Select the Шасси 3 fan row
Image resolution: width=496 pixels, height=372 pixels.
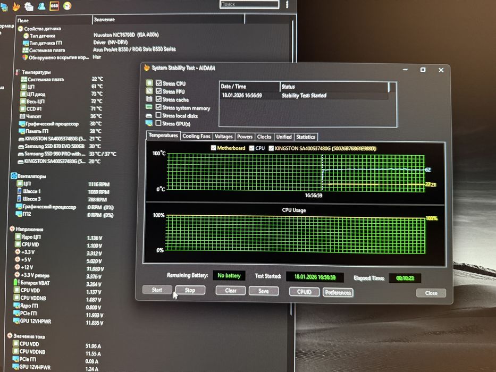62,199
